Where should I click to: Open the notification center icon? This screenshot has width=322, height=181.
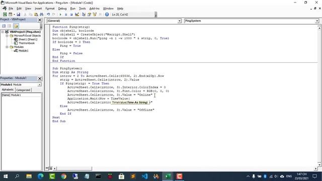coord(314,176)
